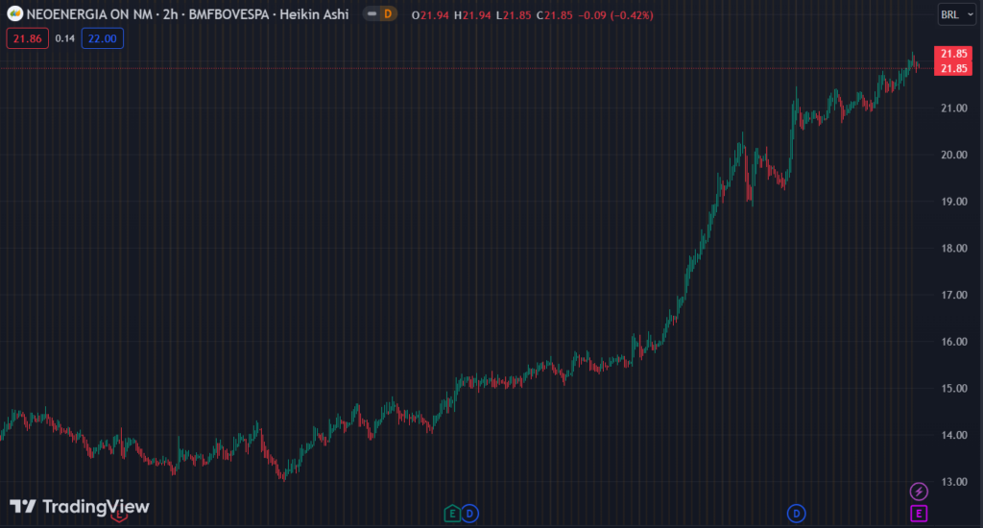This screenshot has height=528, width=983.
Task: Click the red L marker at chart bottom
Action: 119,516
